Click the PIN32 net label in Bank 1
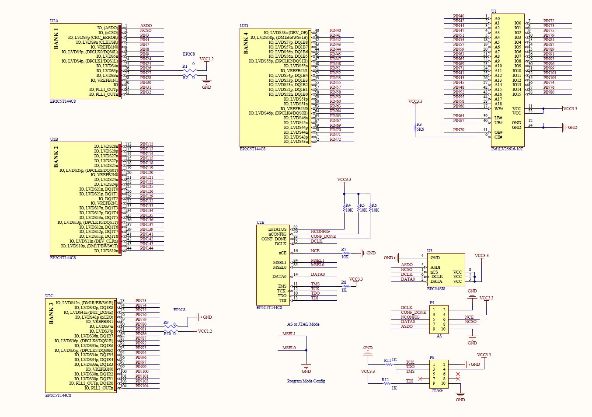 click(x=146, y=92)
